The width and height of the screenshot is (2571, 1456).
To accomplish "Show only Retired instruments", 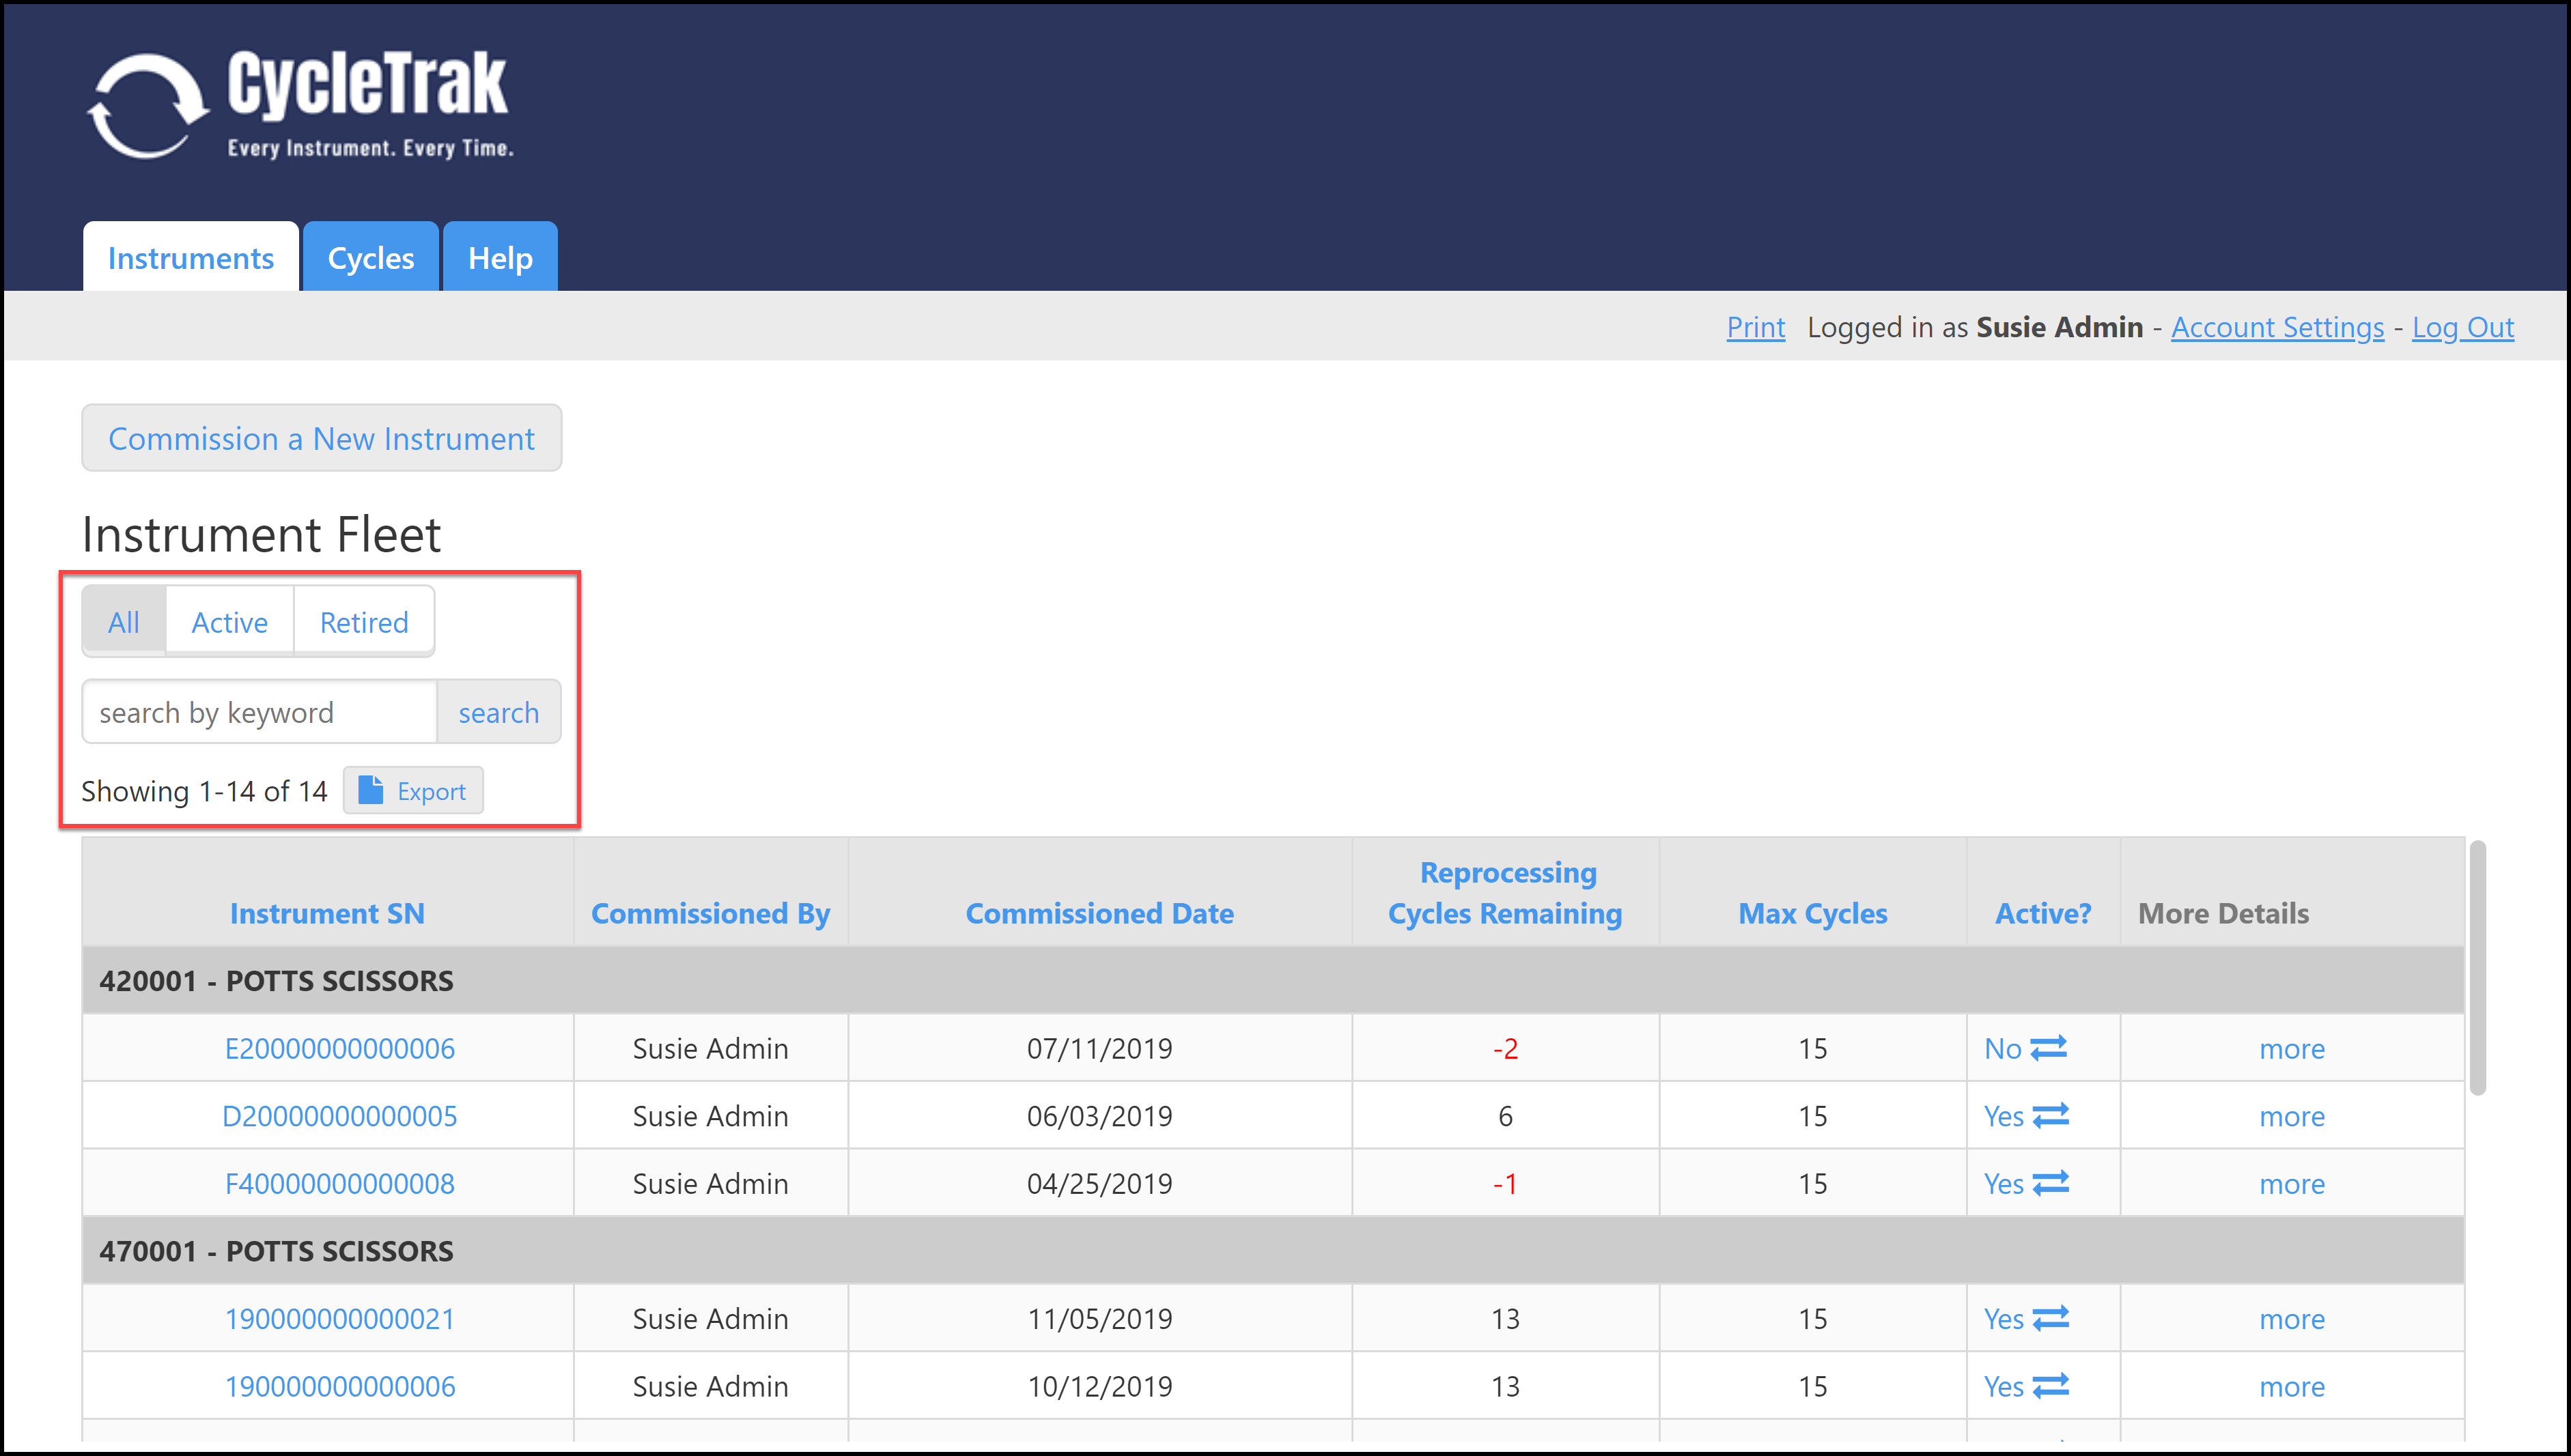I will point(364,622).
